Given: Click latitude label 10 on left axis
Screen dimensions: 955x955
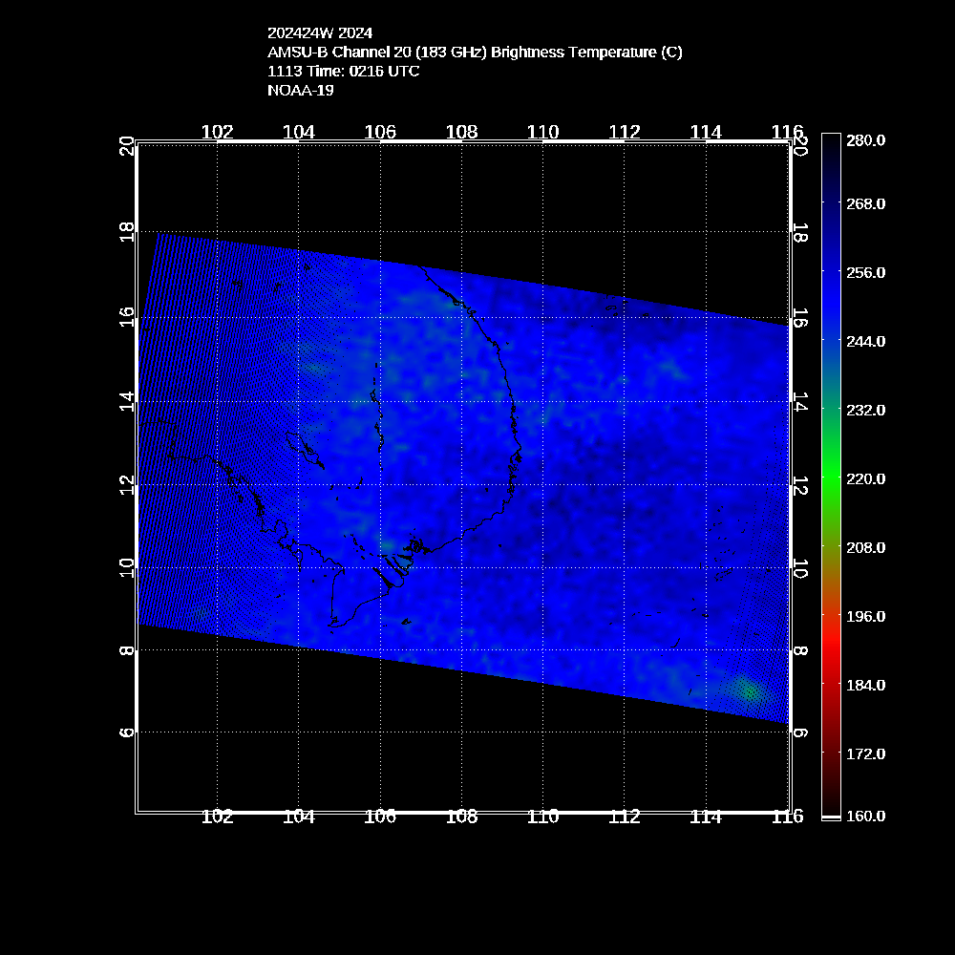Looking at the screenshot, I should click(127, 567).
